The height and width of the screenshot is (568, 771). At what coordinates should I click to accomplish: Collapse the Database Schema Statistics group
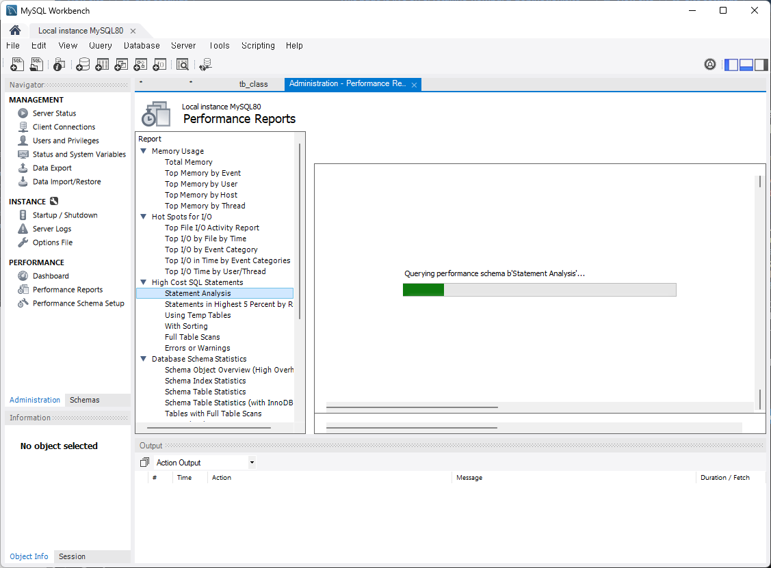pyautogui.click(x=144, y=359)
